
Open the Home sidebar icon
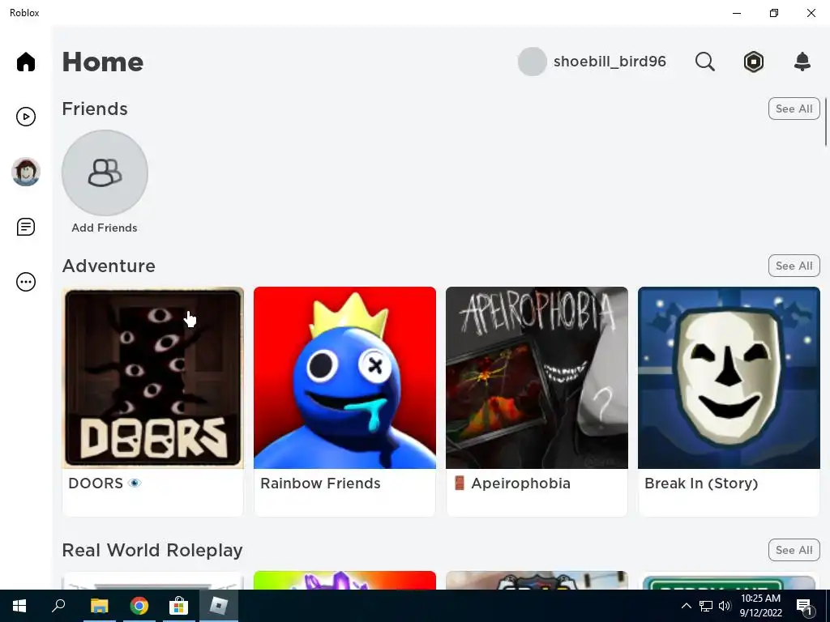tap(25, 62)
